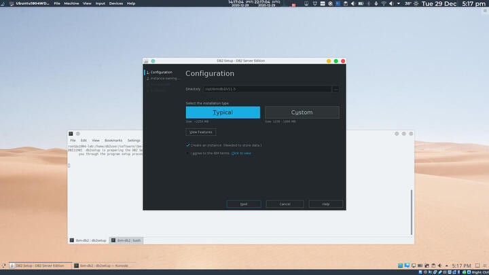Click the Konsole titlebar pin dot

[78, 134]
